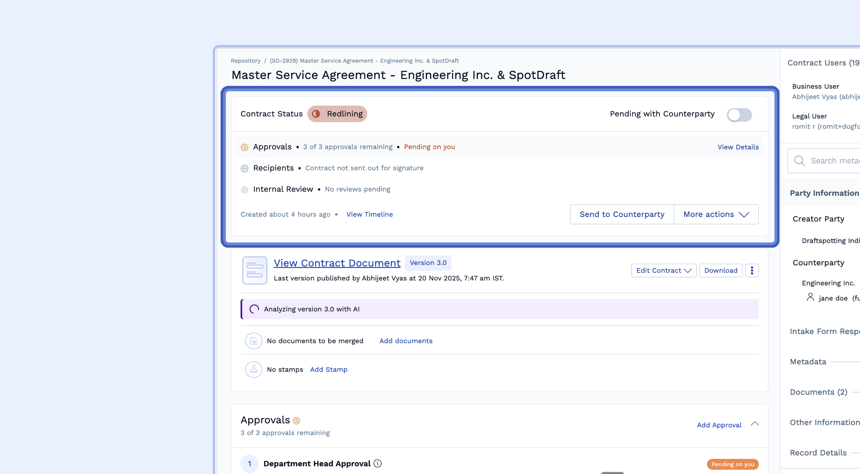Click the Repository breadcrumb link

246,61
